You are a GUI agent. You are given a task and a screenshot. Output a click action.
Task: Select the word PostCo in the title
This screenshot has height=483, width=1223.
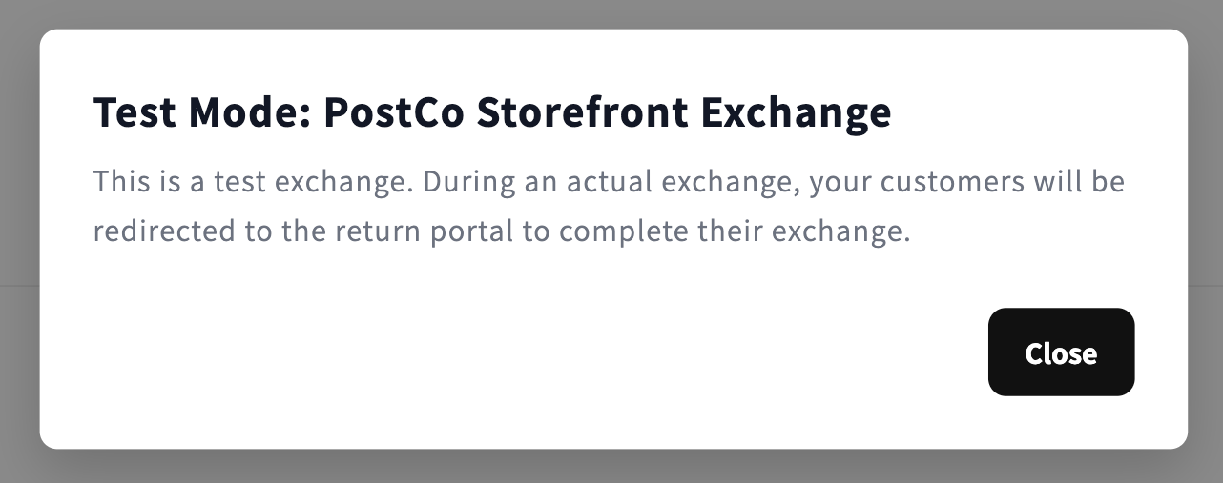point(394,112)
